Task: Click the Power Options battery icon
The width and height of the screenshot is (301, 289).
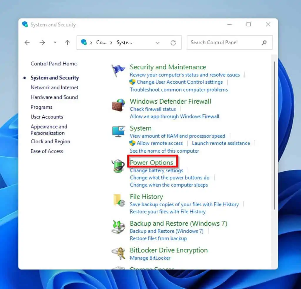Action: (118, 166)
